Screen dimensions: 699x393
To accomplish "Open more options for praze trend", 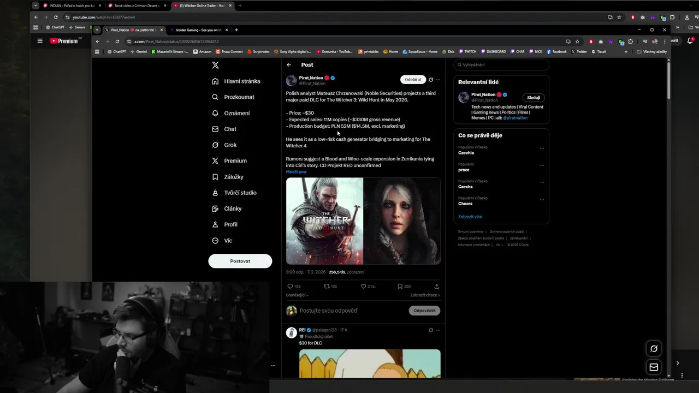I will pos(542,165).
